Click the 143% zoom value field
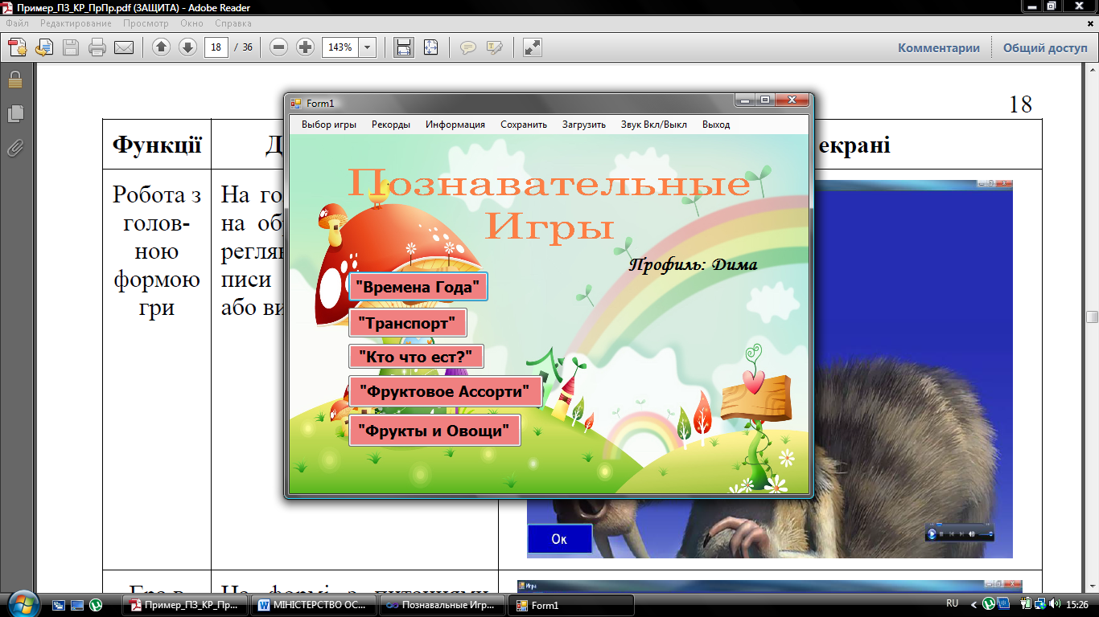This screenshot has width=1099, height=617. (340, 47)
